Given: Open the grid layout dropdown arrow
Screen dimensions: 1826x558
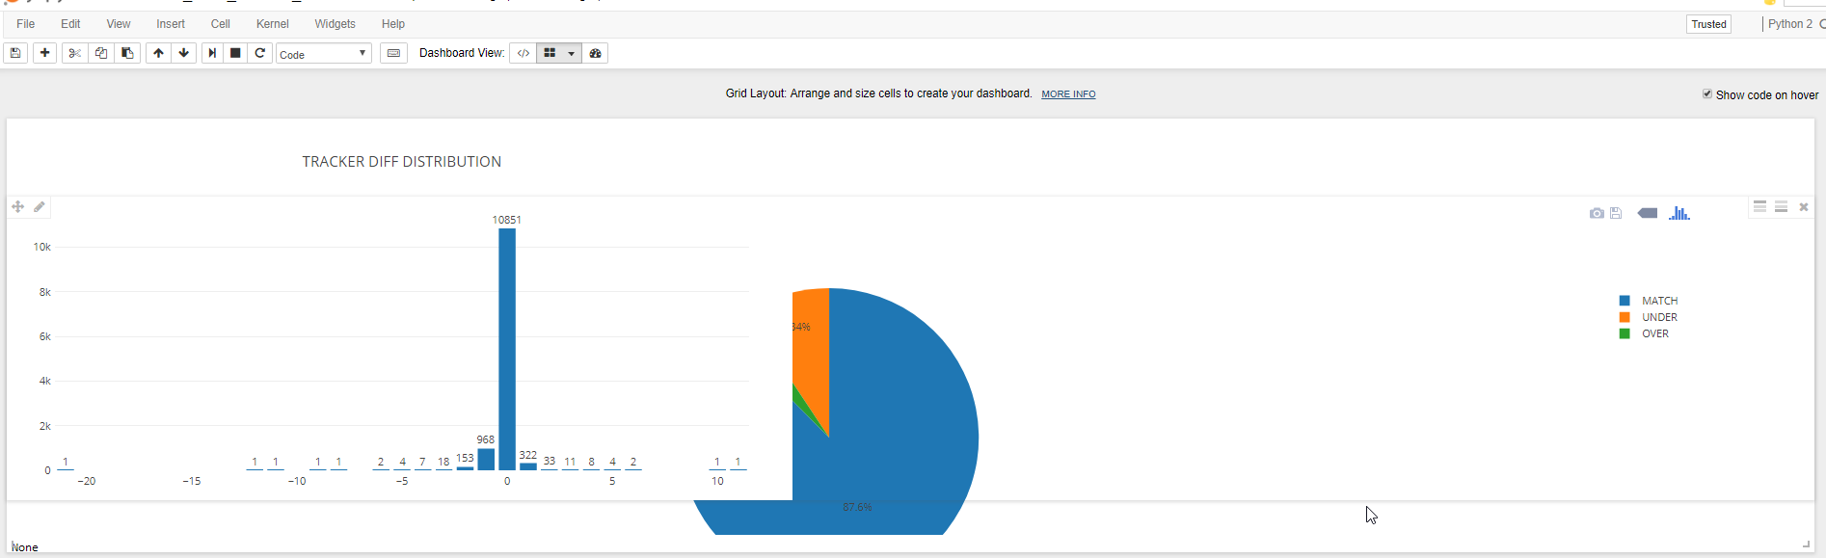Looking at the screenshot, I should pyautogui.click(x=570, y=53).
